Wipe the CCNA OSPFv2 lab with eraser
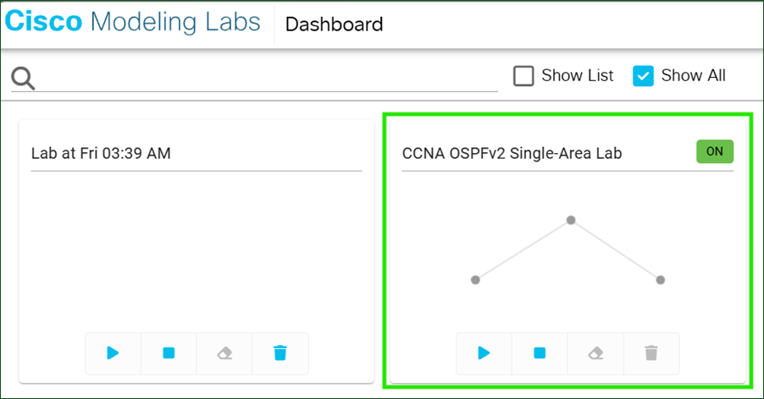 pos(595,353)
